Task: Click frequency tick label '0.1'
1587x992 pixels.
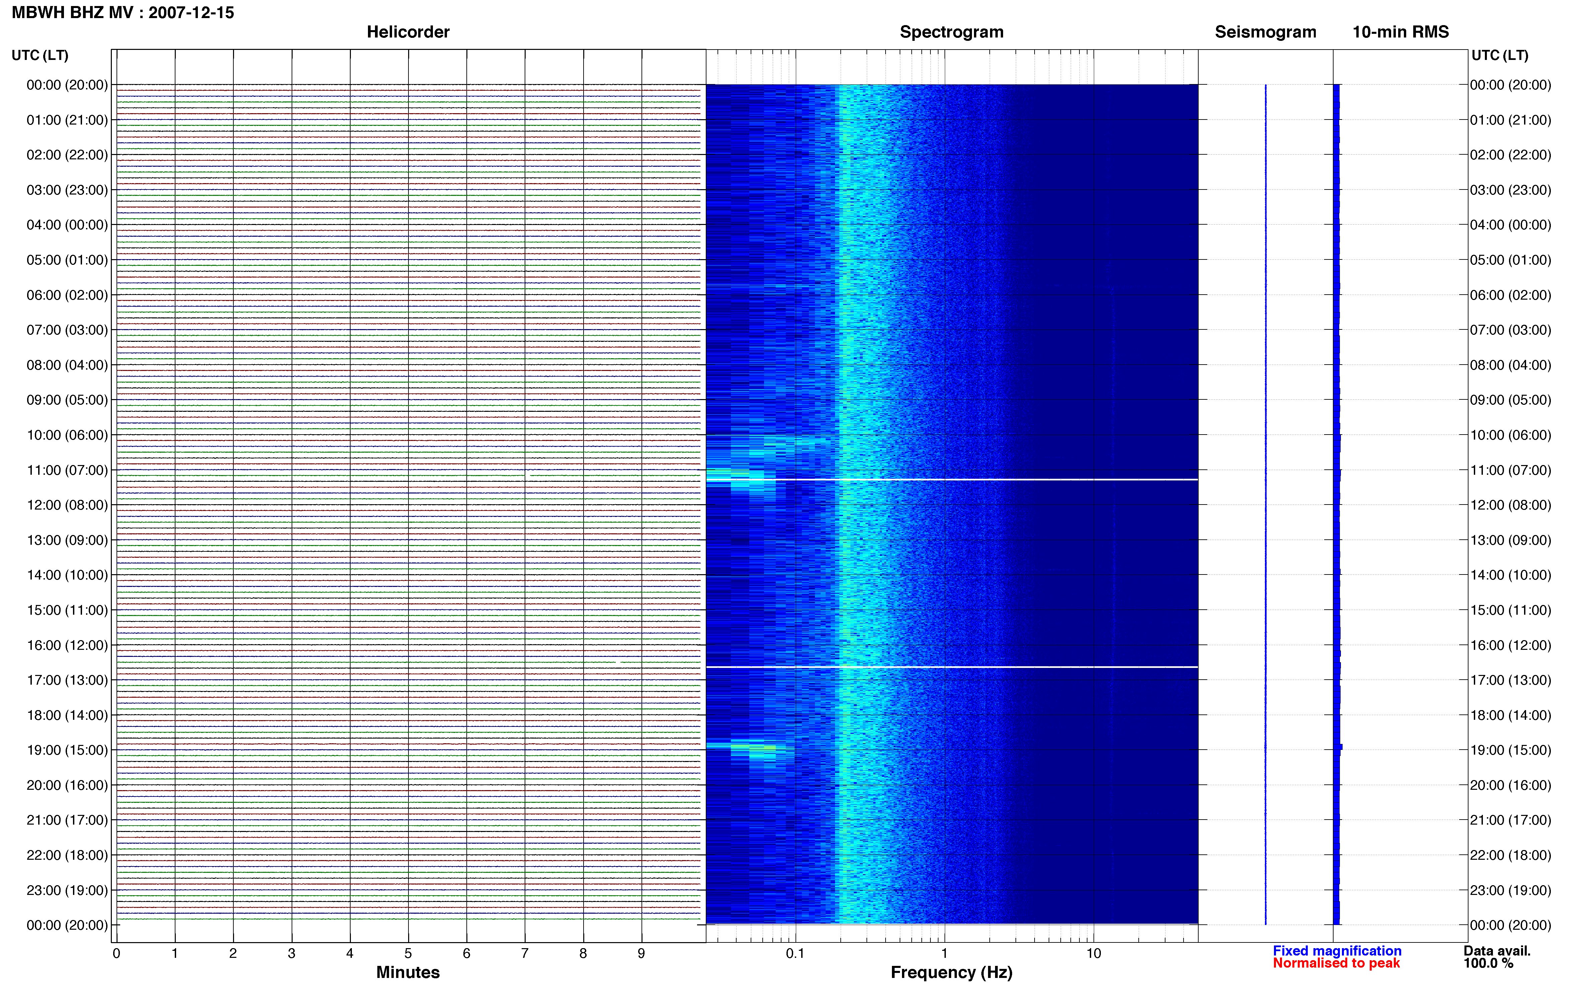Action: pos(795,953)
